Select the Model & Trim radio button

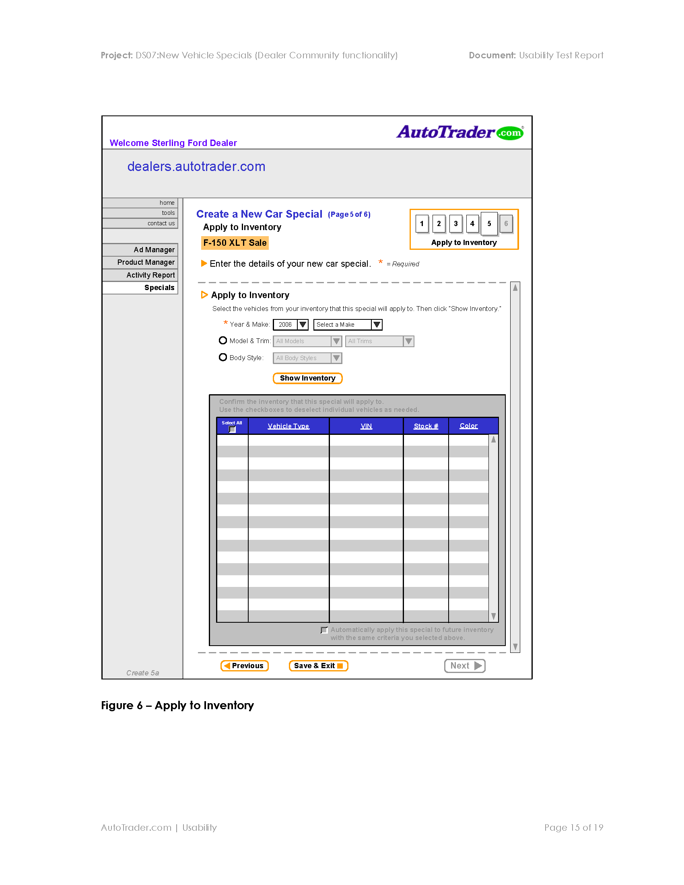pyautogui.click(x=223, y=340)
